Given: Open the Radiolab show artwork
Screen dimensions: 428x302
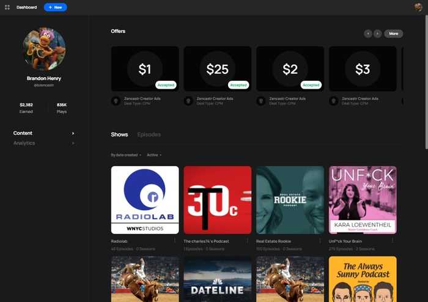Looking at the screenshot, I should point(145,200).
